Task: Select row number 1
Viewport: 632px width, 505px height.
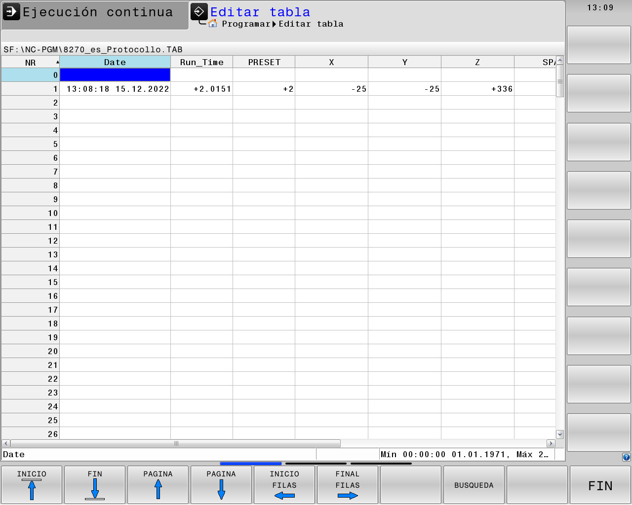Action: tap(31, 89)
